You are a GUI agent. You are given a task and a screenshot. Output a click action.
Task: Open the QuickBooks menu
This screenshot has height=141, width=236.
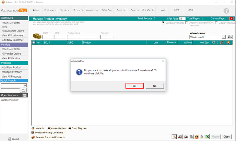point(148,10)
